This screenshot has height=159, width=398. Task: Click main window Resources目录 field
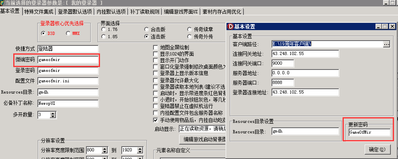[x=68, y=92]
